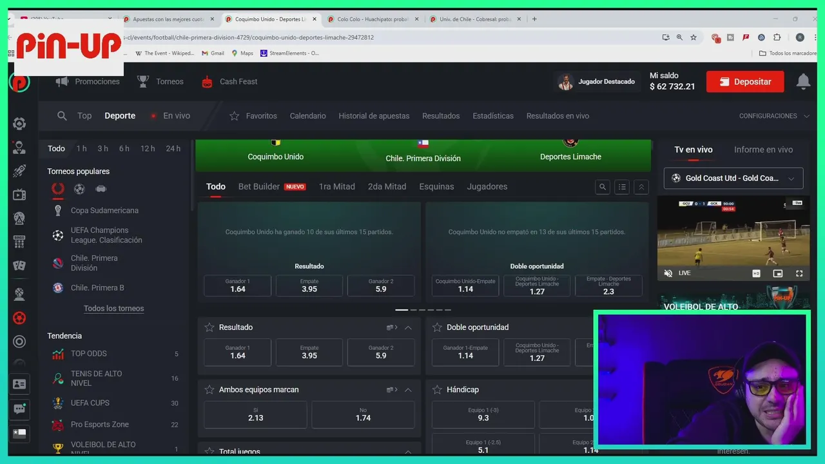The width and height of the screenshot is (825, 464).
Task: Open the ID card icon in left sidebar
Action: (x=19, y=384)
